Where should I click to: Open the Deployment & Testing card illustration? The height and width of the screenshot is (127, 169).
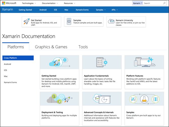tap(59, 99)
